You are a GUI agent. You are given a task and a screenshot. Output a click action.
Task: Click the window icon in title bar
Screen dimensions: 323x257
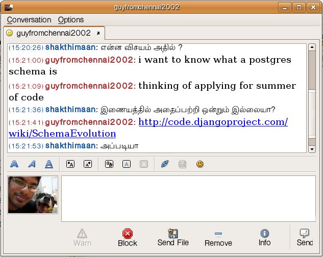(x=9, y=8)
